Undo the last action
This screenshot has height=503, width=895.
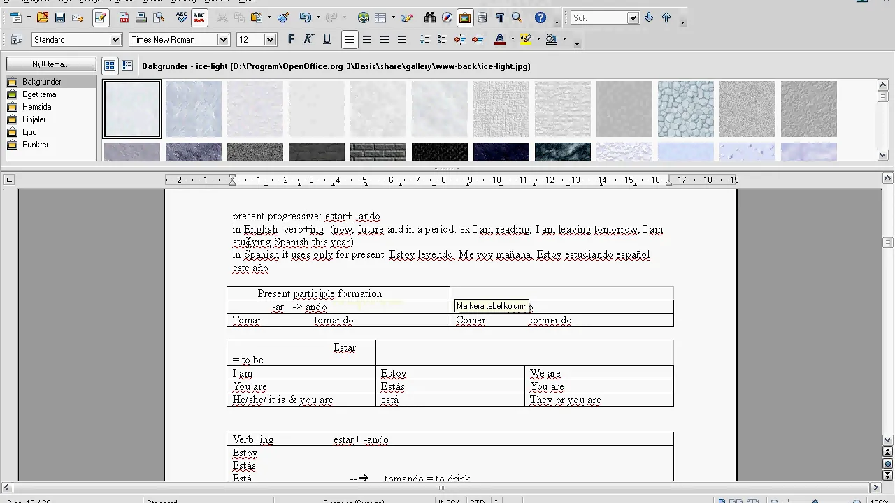(x=306, y=18)
